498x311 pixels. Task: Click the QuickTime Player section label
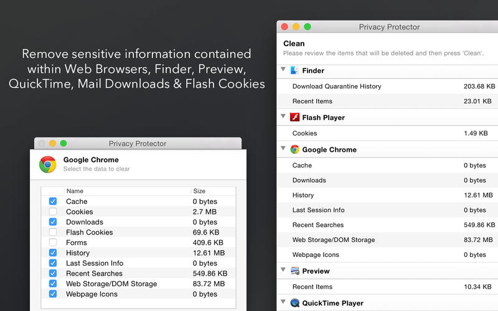click(x=332, y=304)
